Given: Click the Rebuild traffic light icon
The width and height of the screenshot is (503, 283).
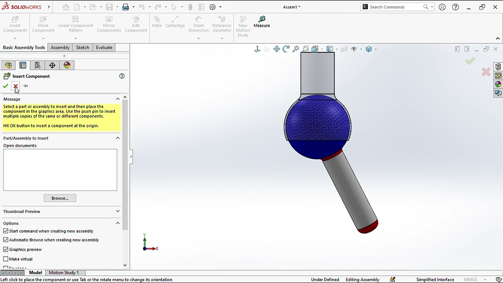Looking at the screenshot, I should coord(191,7).
